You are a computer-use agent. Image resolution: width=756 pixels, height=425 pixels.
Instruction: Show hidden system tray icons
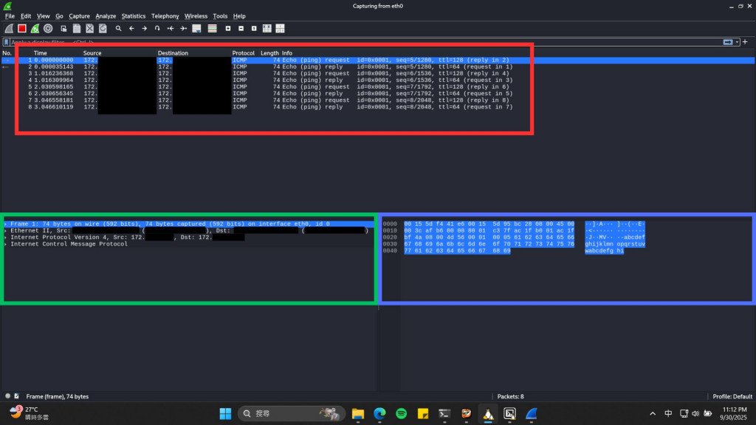pos(653,413)
